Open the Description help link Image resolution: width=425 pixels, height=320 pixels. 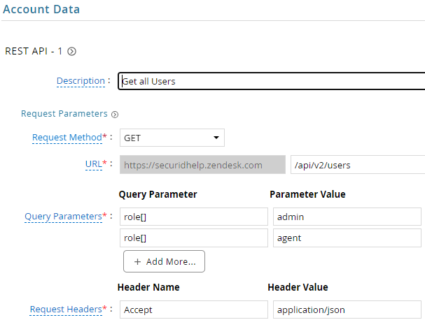[x=81, y=81]
